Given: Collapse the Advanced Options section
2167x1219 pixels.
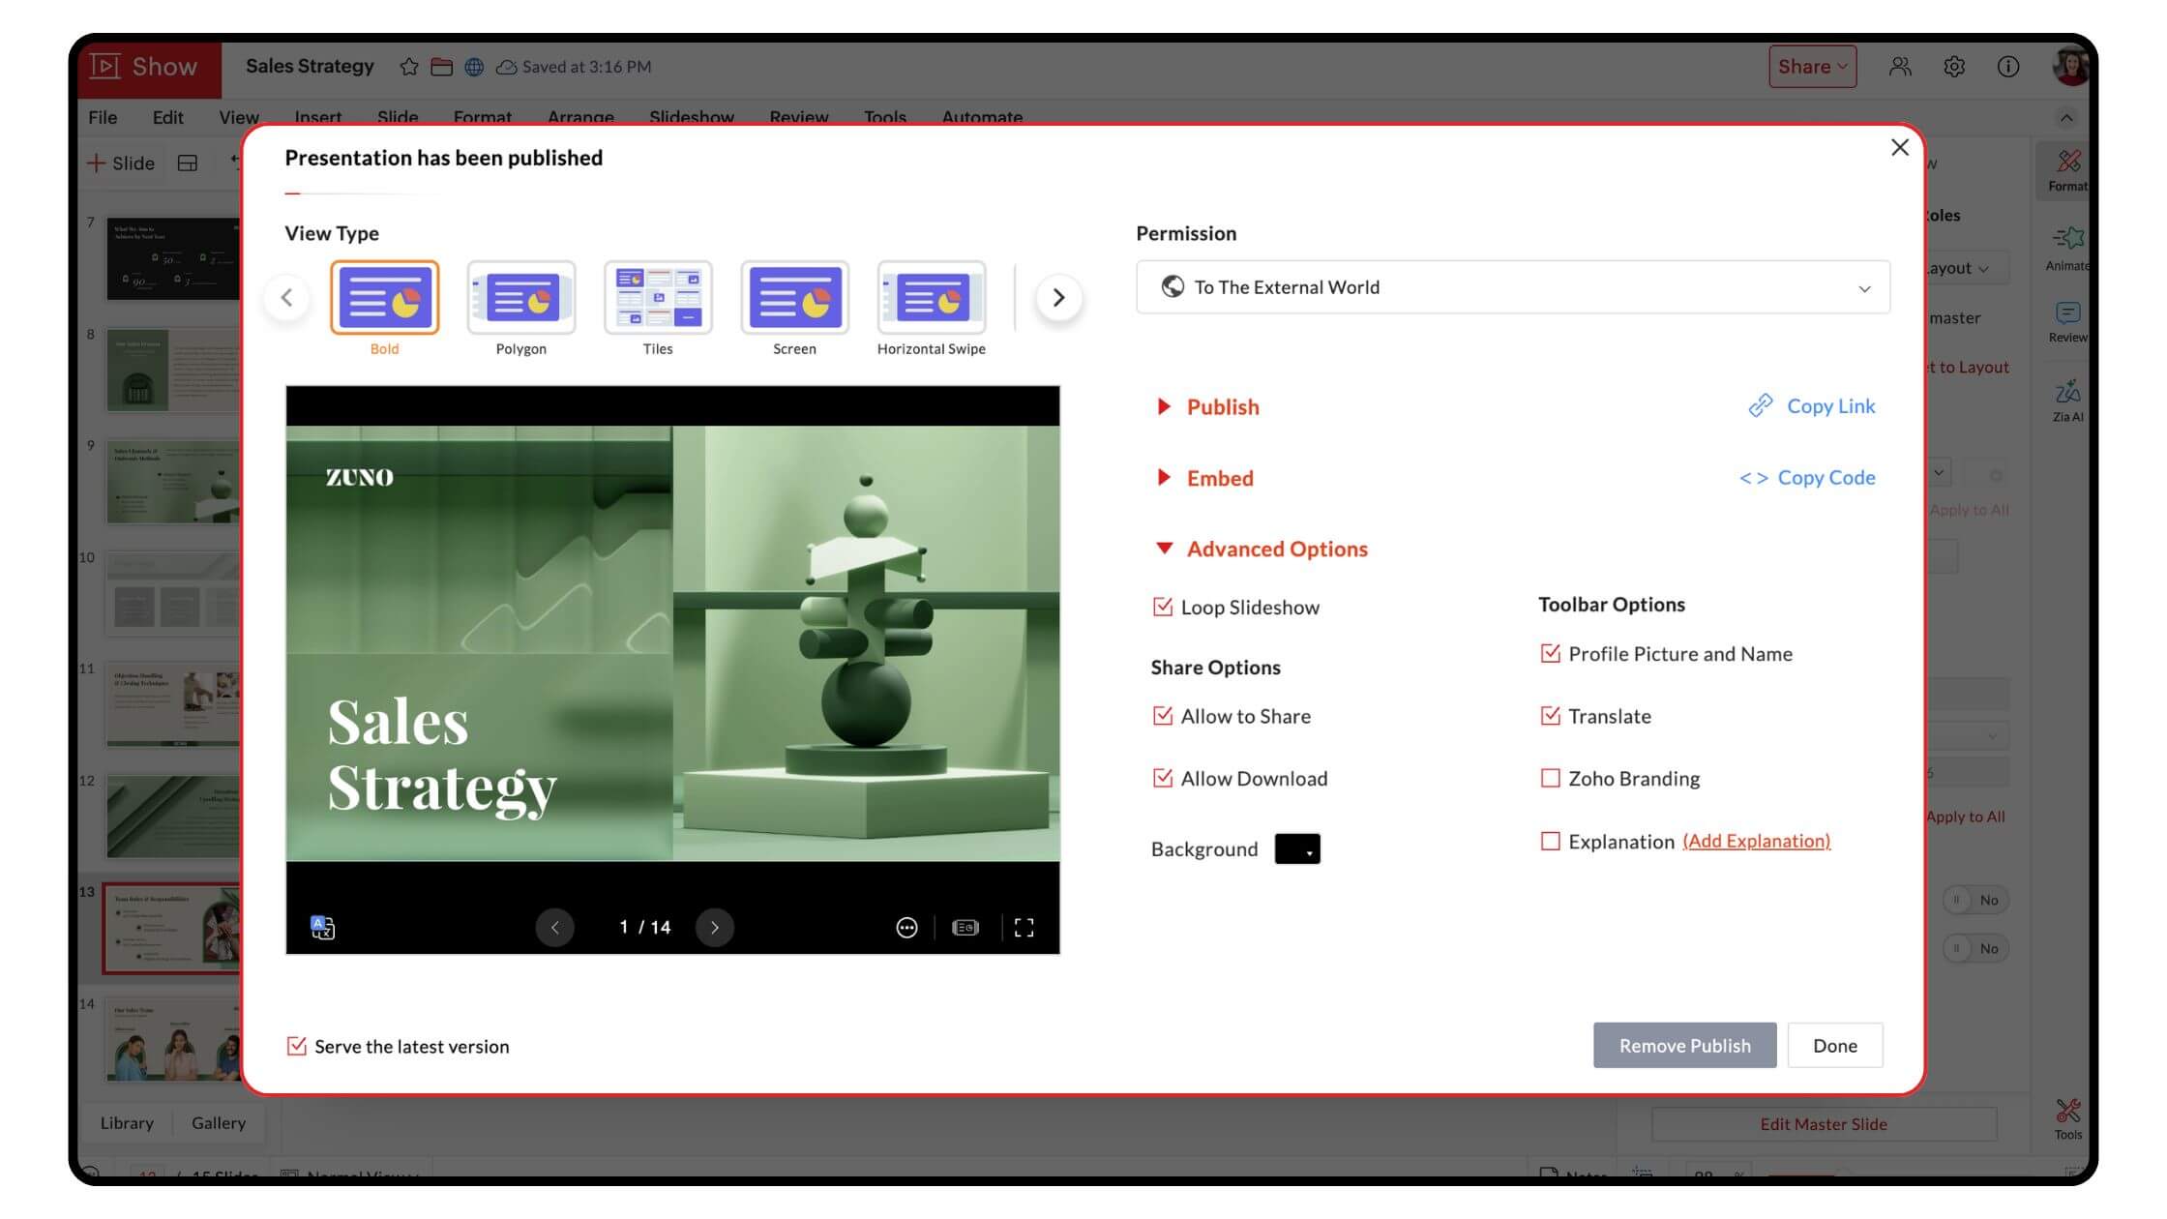Looking at the screenshot, I should tap(1275, 550).
